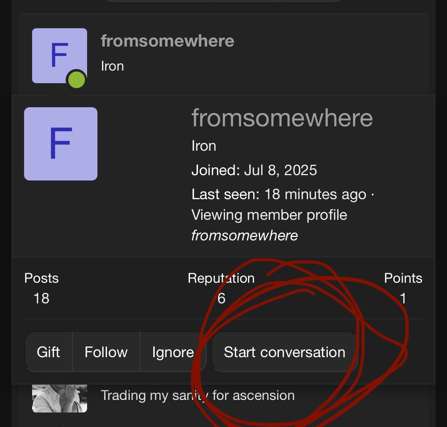Click the Iron rank under the bold username
The height and width of the screenshot is (427, 447).
tap(112, 66)
